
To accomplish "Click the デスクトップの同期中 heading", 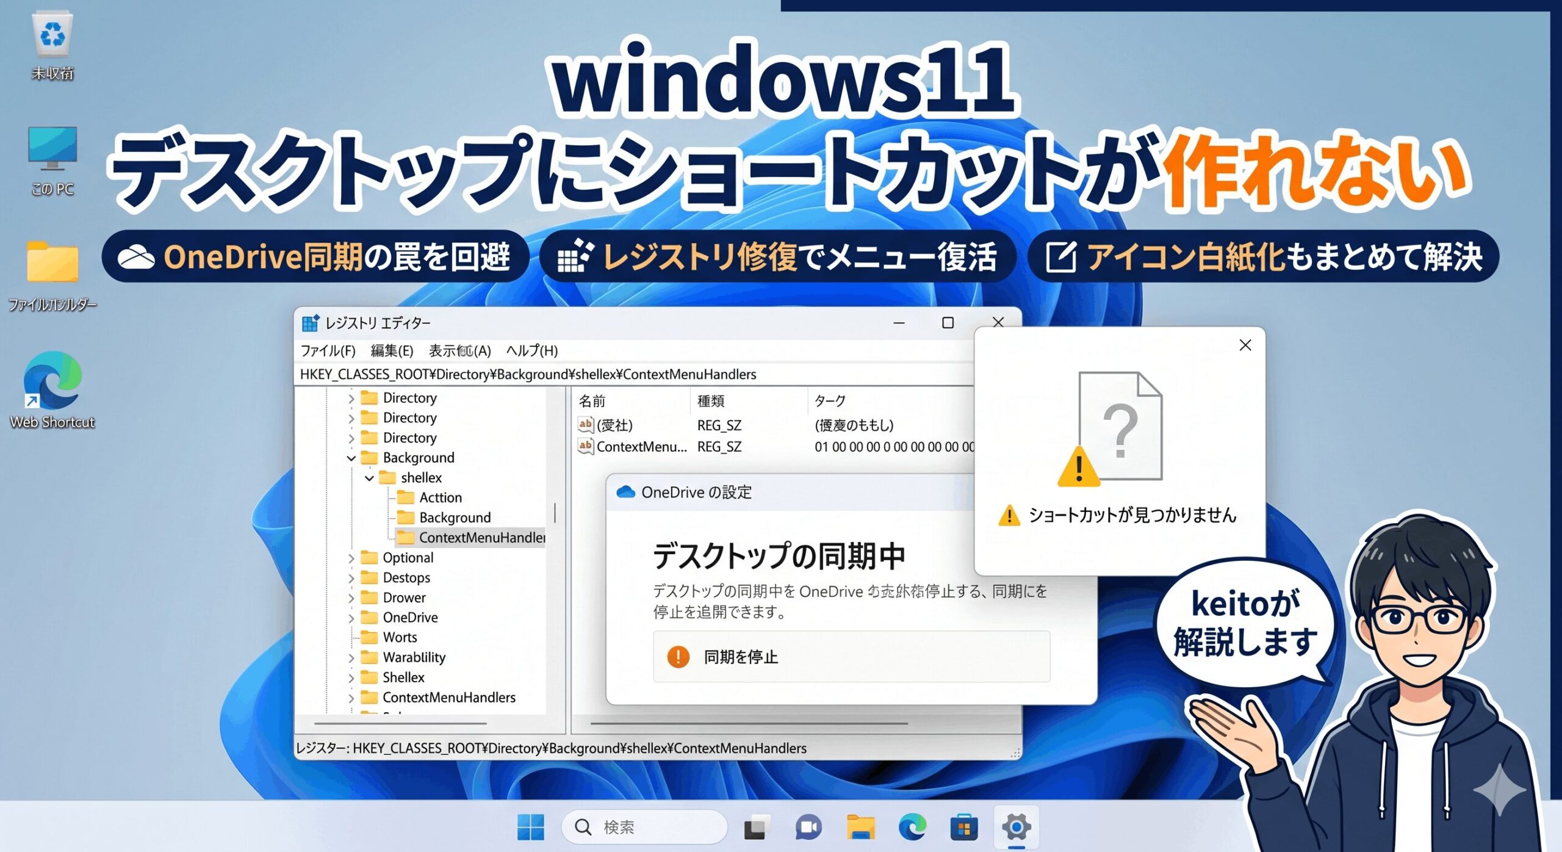I will tap(779, 556).
